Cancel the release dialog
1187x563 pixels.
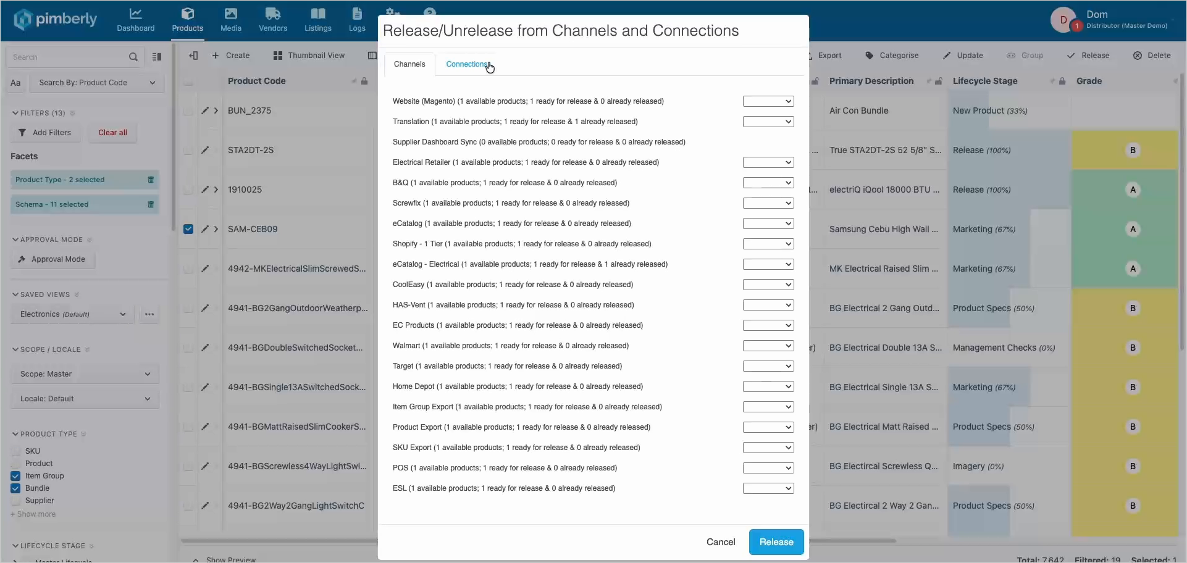721,542
